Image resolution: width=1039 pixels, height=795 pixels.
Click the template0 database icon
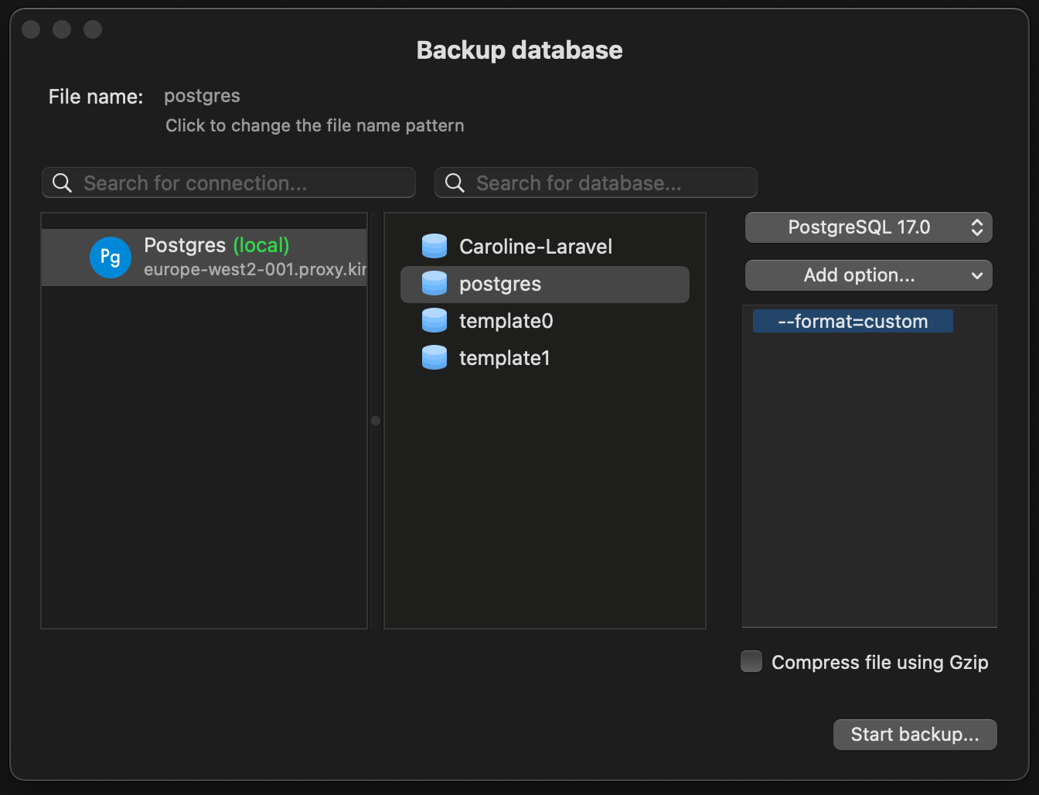coord(434,320)
